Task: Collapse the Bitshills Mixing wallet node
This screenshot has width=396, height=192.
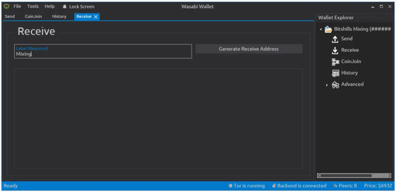Action: tap(321, 30)
